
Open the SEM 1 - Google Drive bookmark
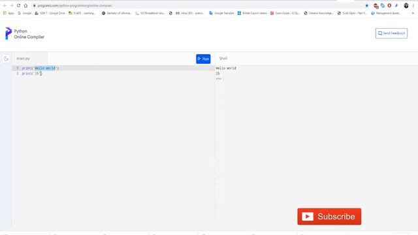pyautogui.click(x=50, y=13)
